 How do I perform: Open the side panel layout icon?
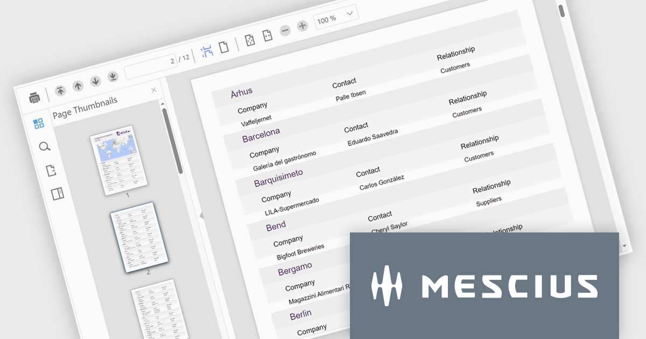tap(57, 194)
